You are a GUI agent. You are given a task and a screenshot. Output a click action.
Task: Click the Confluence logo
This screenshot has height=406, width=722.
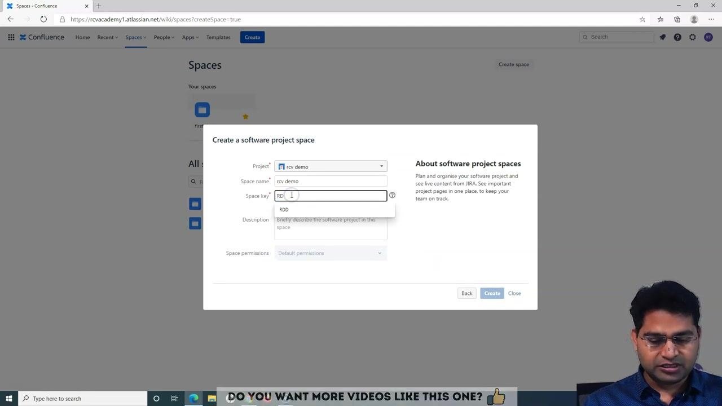(x=42, y=37)
